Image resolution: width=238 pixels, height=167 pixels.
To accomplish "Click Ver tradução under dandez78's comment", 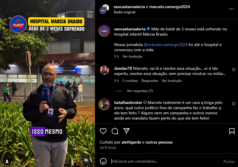I will [x=172, y=81].
